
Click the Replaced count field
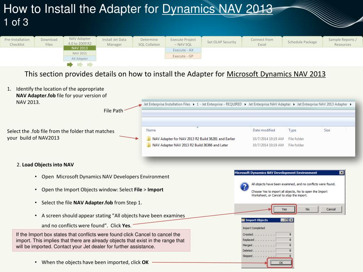point(284,240)
